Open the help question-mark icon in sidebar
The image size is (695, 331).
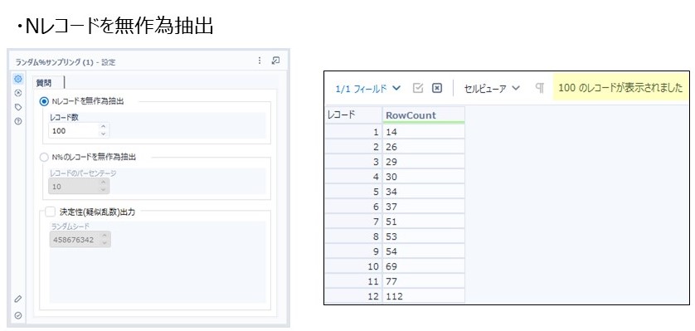[18, 121]
